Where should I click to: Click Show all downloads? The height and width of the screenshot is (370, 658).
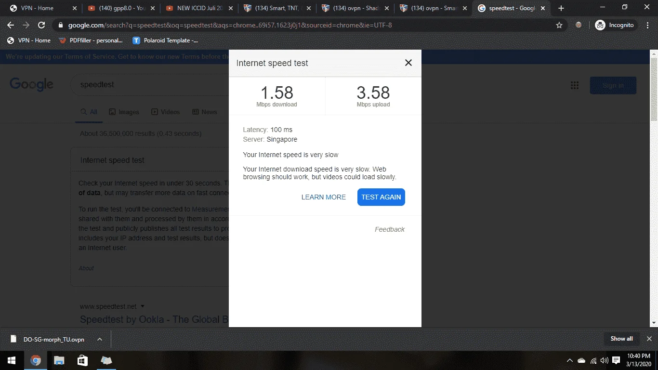(621, 339)
